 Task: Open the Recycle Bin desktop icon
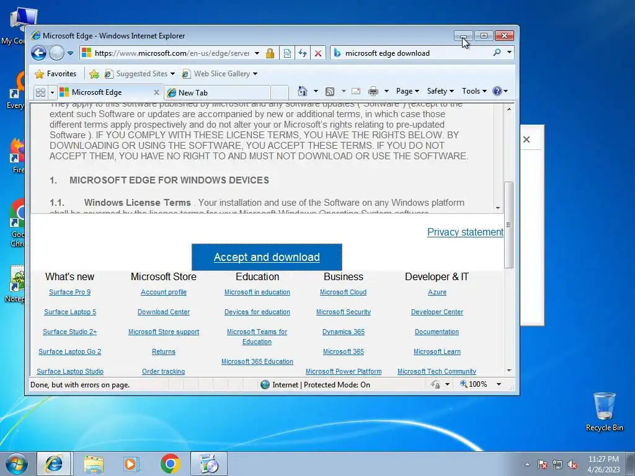(604, 412)
